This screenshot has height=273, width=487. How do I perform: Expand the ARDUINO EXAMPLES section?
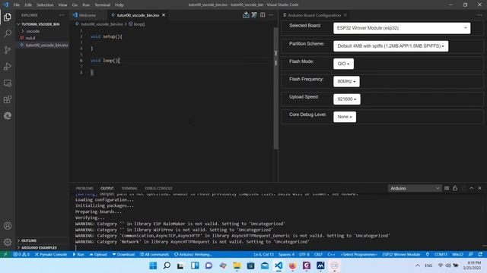click(39, 248)
